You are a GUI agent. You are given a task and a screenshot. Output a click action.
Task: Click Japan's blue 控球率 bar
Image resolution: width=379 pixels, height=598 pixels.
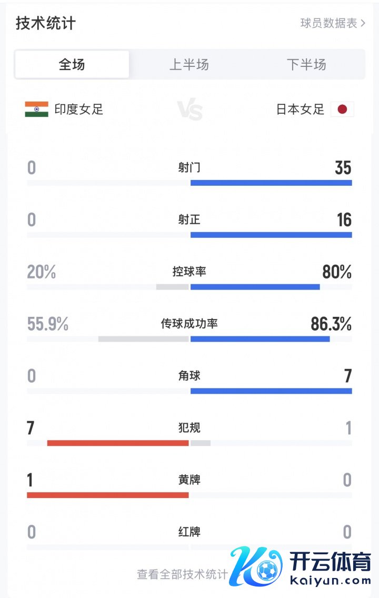255,287
